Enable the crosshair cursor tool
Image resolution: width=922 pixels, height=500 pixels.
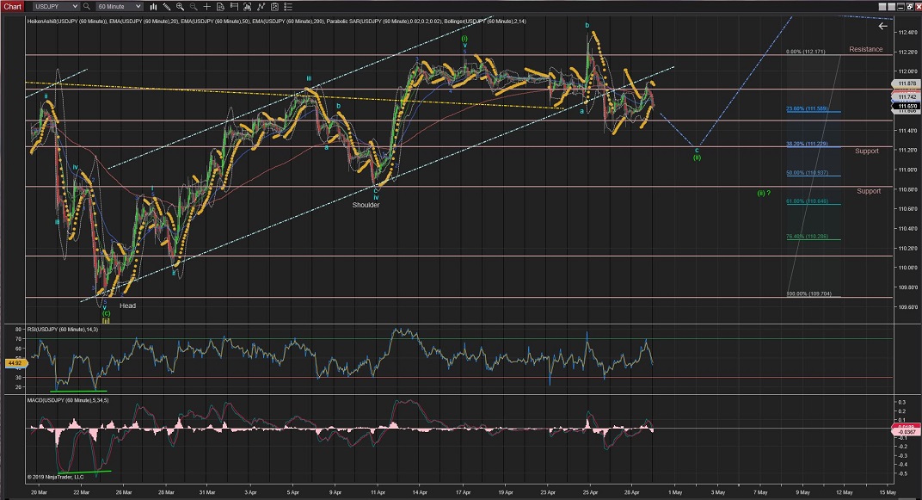click(x=206, y=6)
